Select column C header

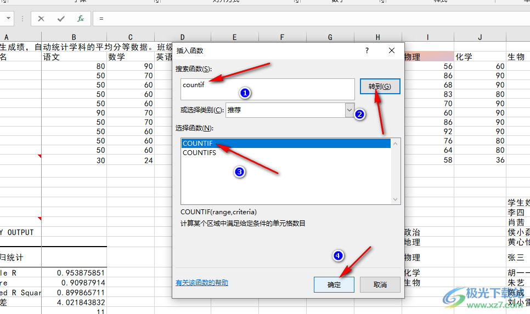[131, 37]
